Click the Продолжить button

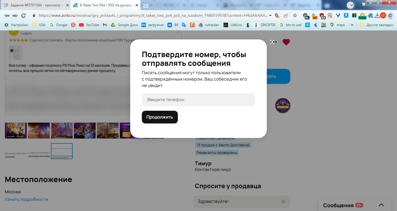(x=160, y=117)
